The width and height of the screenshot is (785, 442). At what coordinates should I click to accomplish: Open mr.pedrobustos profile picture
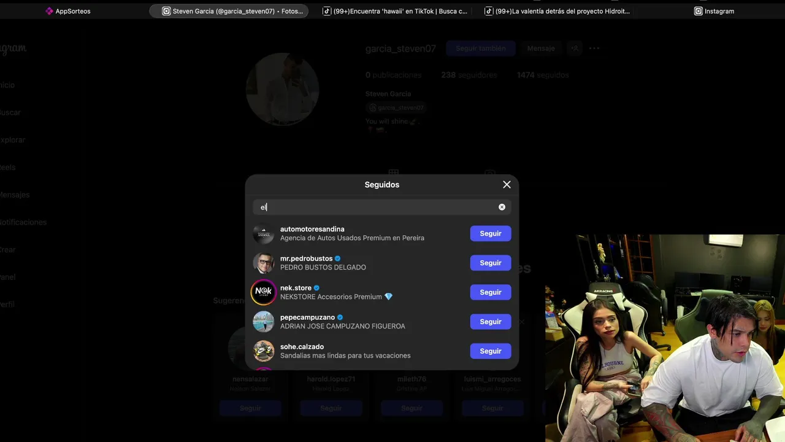264,263
